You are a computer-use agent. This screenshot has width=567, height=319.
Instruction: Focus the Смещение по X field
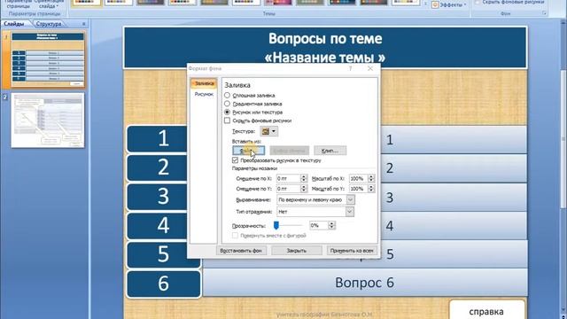288,178
